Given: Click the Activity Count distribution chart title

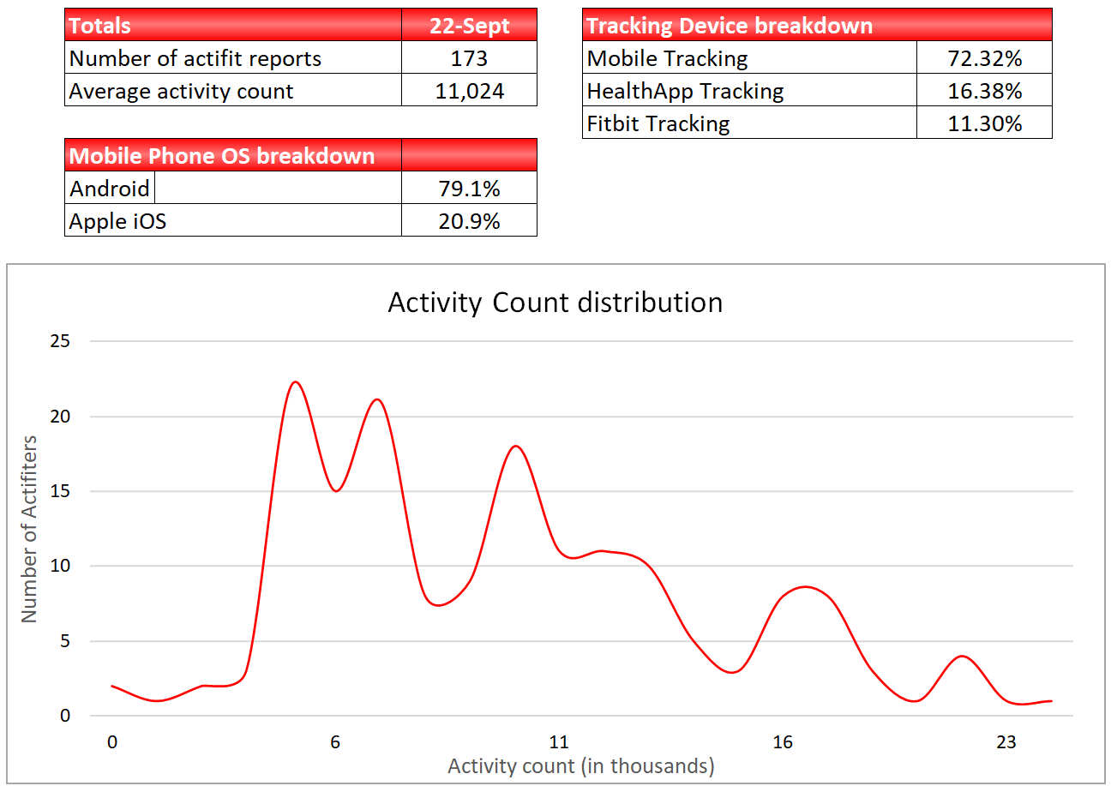Looking at the screenshot, I should [x=555, y=303].
